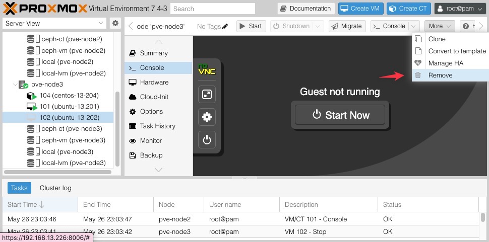
Task: Click the edit tags pencil icon
Action: pyautogui.click(x=225, y=27)
